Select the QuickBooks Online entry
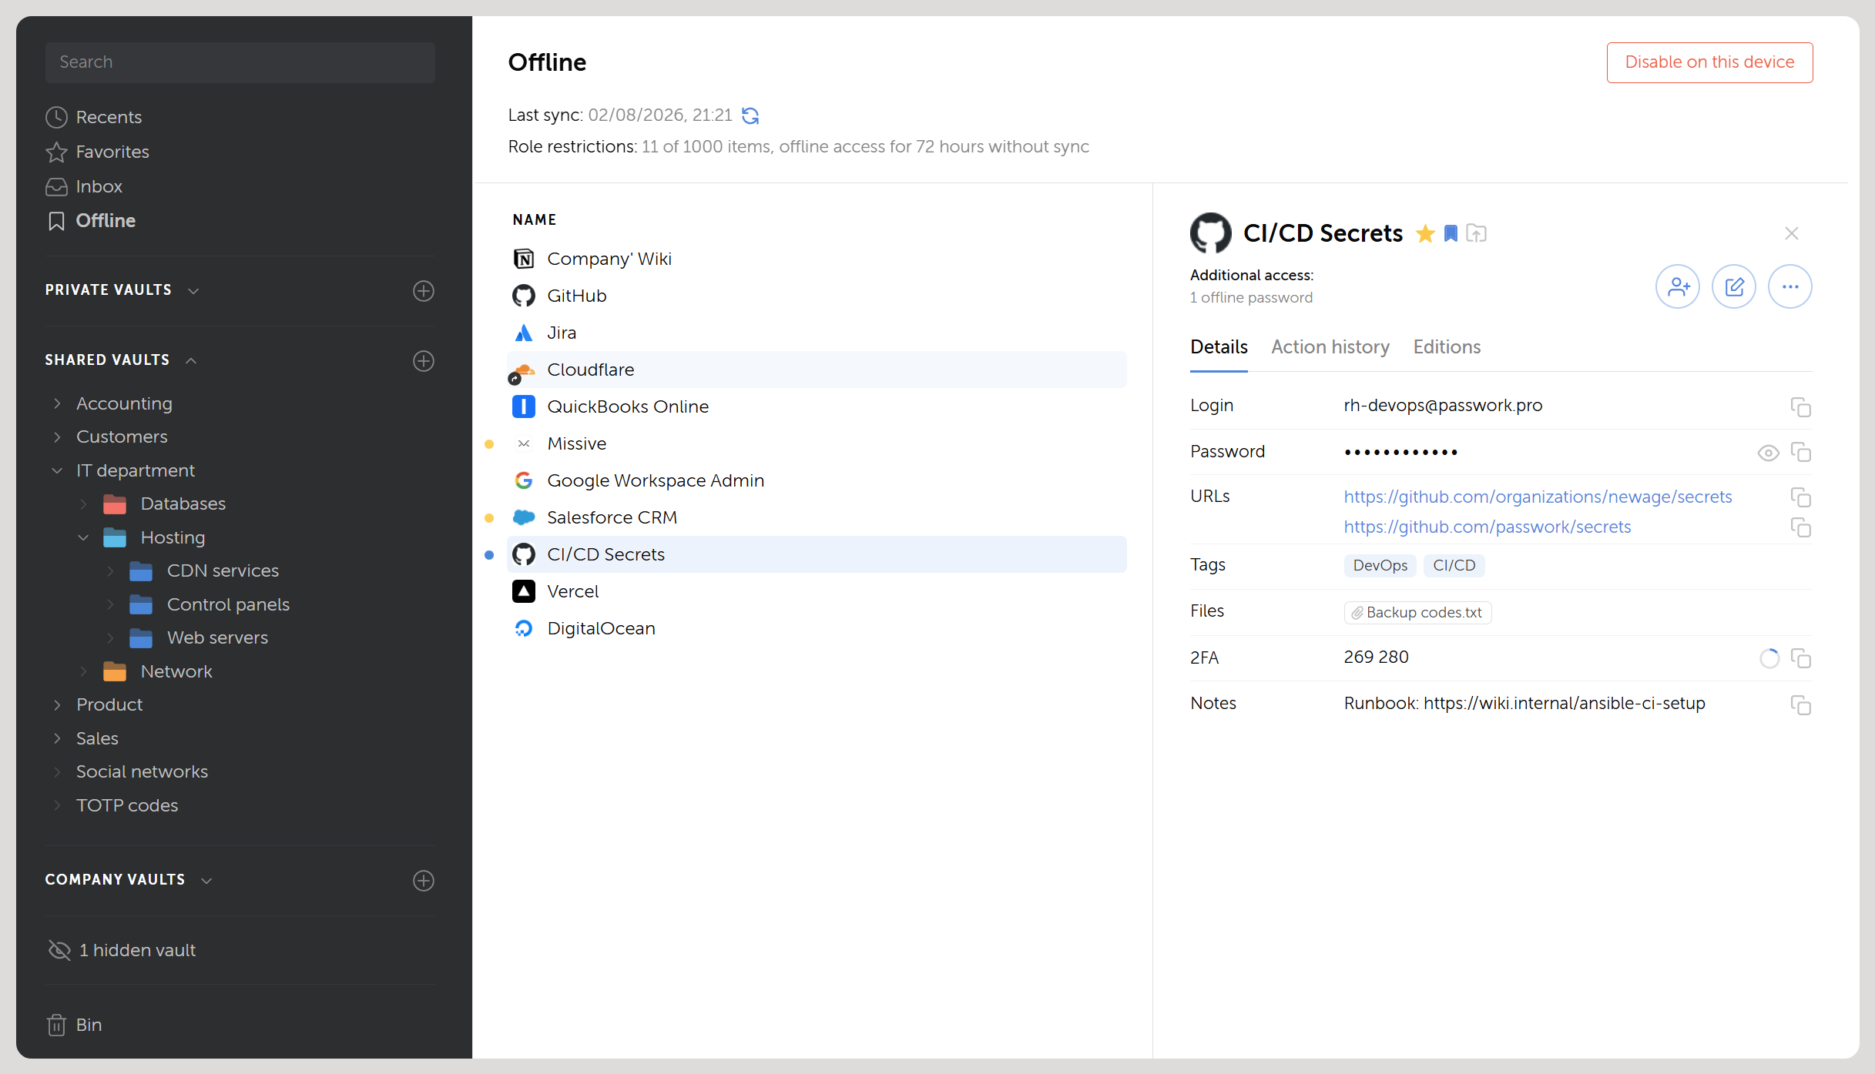 [817, 407]
